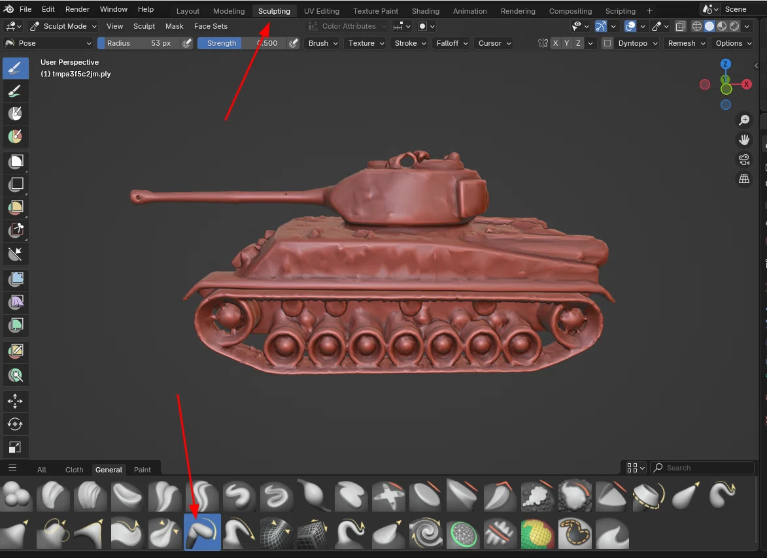Select the Box Mask tool
Screen dimensions: 767x558
[x=15, y=162]
